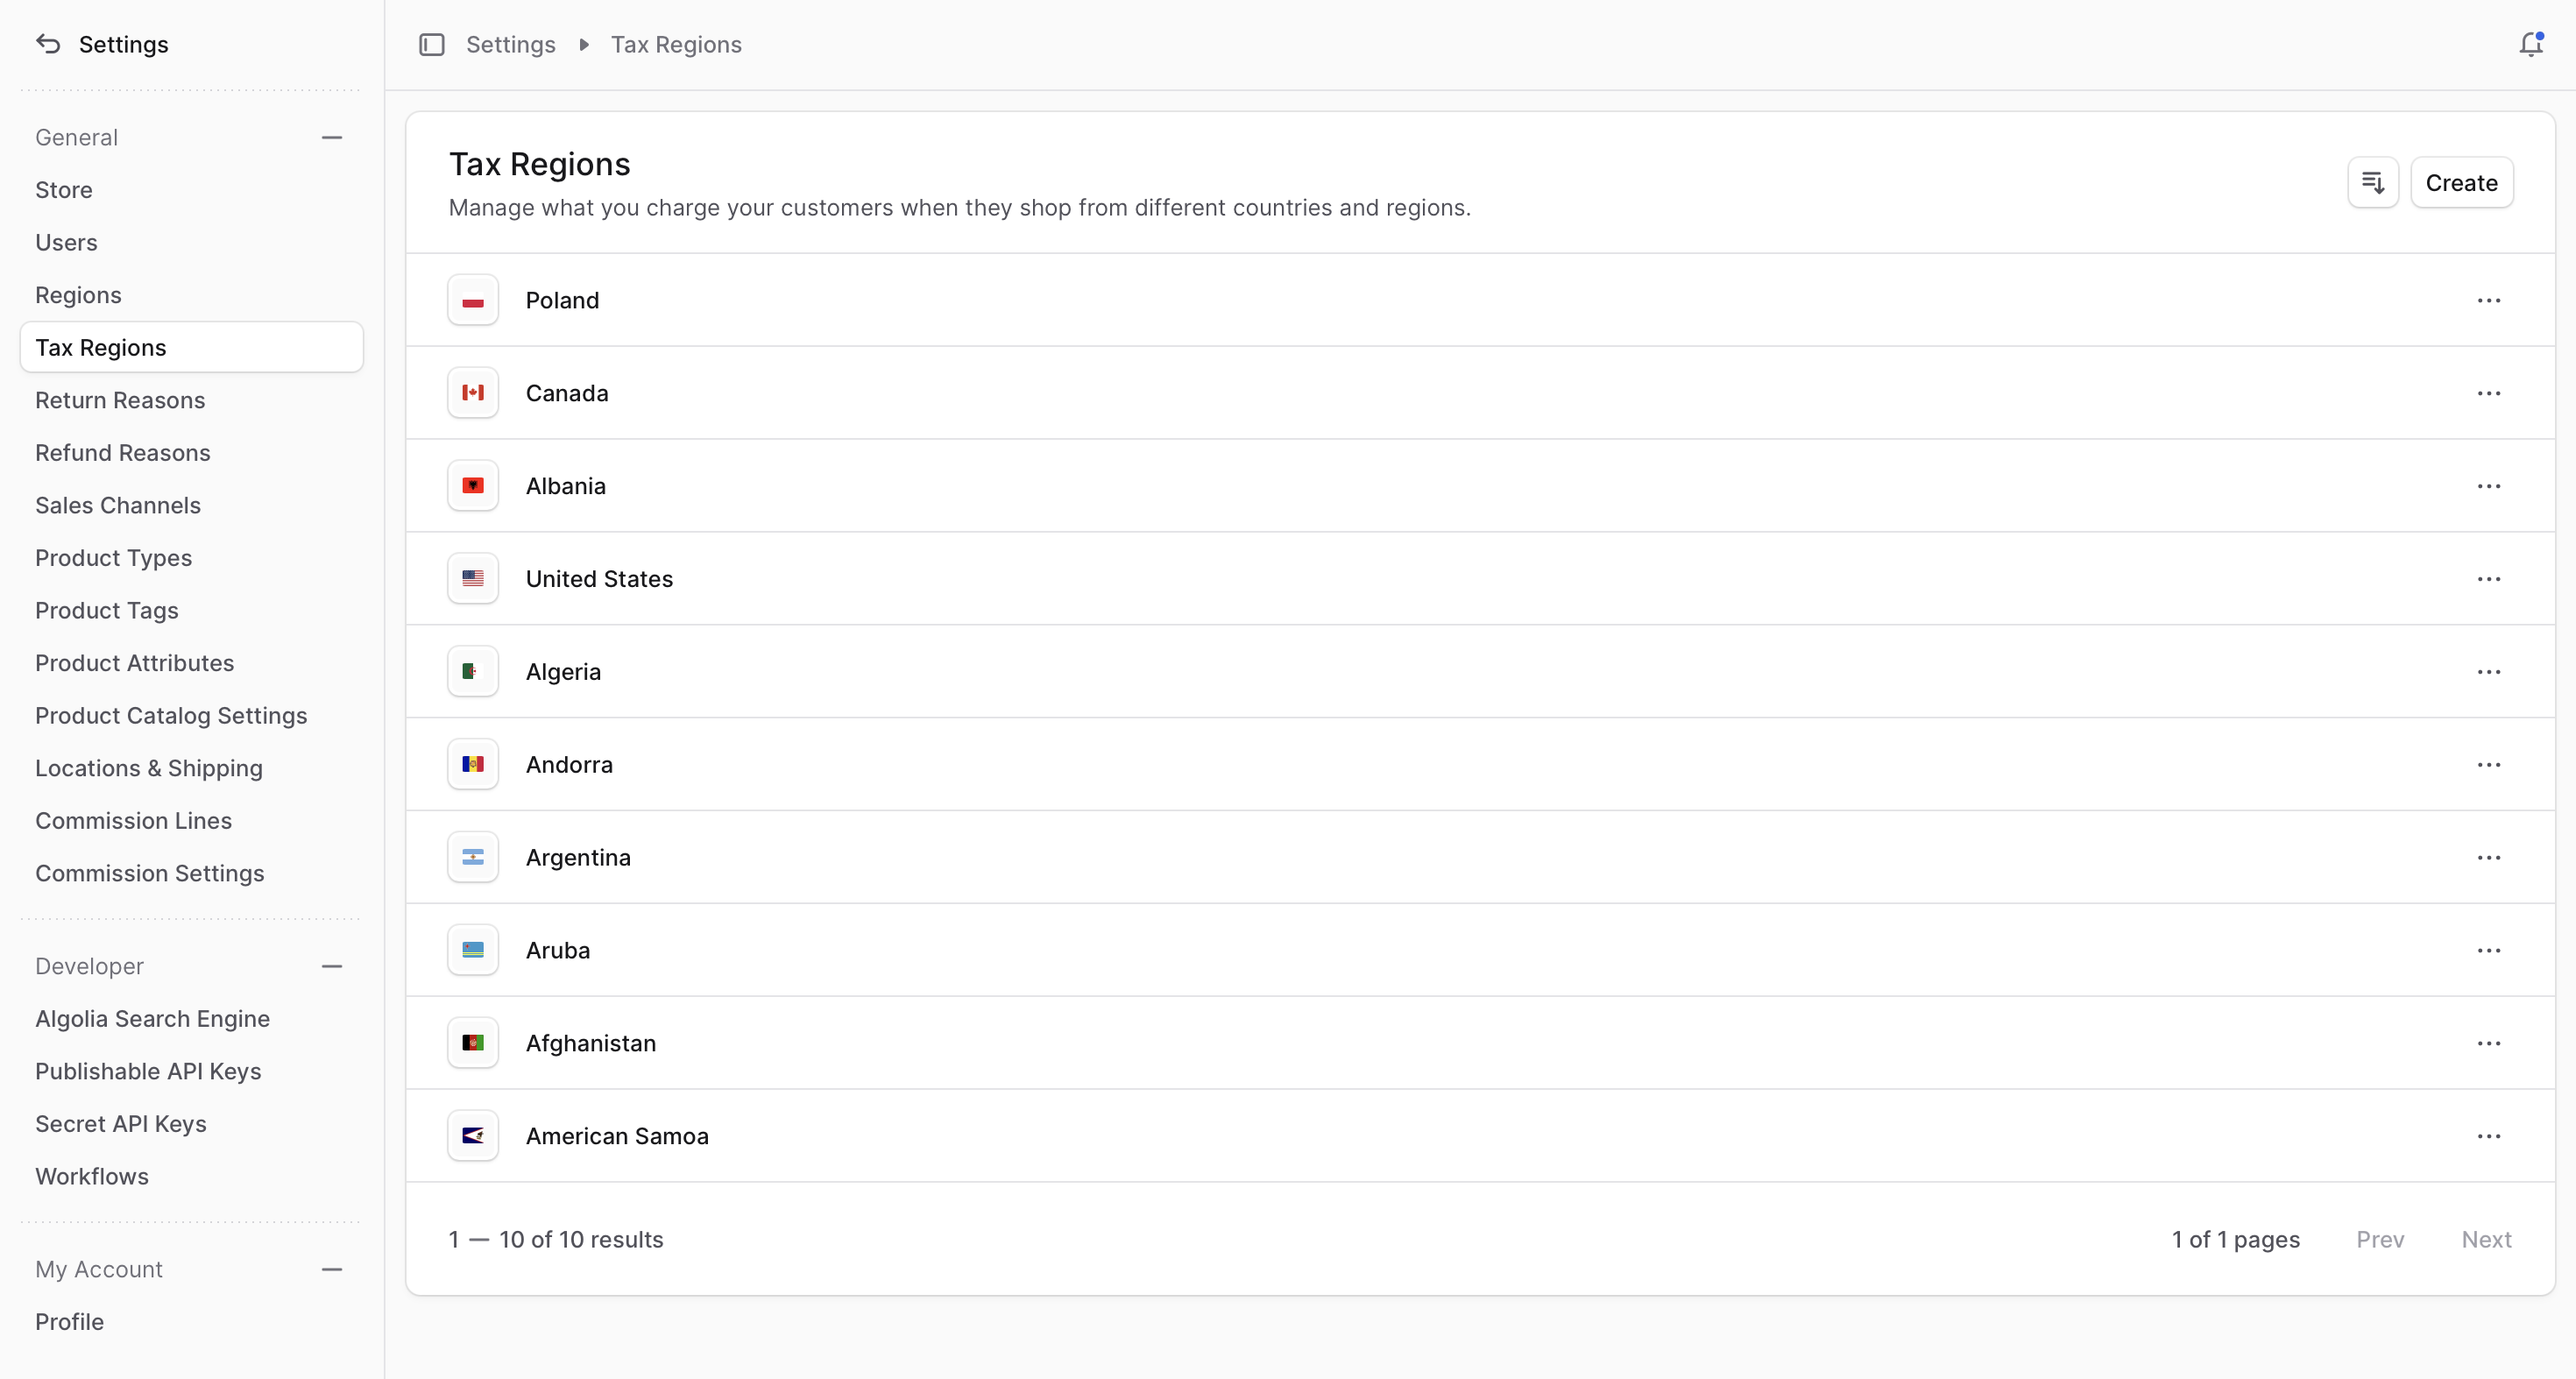Collapse the General section
The width and height of the screenshot is (2576, 1379).
332,138
